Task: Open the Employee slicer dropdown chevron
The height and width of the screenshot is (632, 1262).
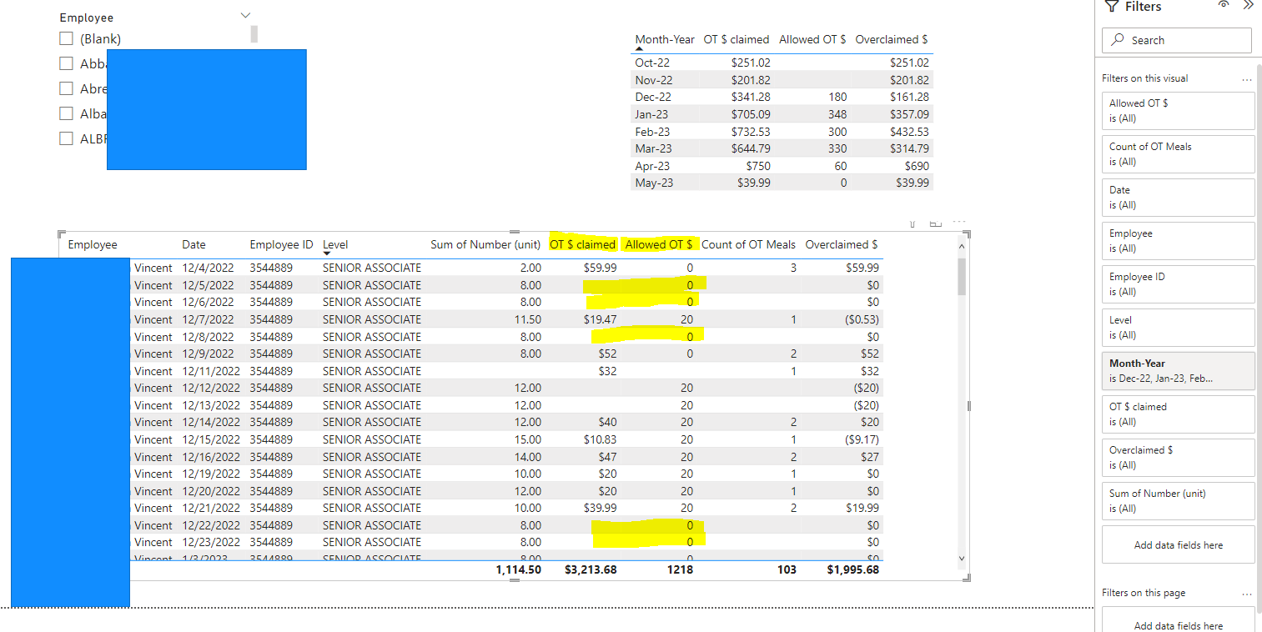Action: click(x=245, y=15)
